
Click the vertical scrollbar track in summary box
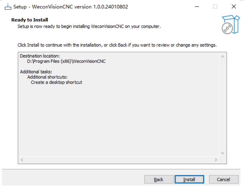[x=222, y=103]
